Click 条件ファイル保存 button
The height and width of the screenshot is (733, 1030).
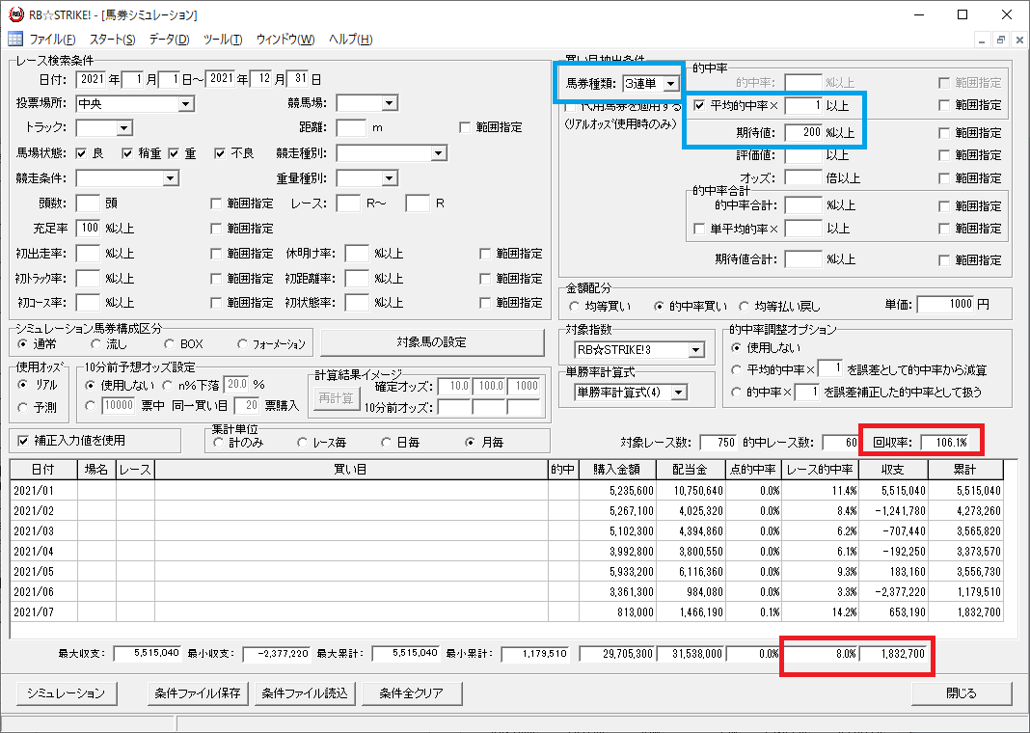tap(198, 692)
